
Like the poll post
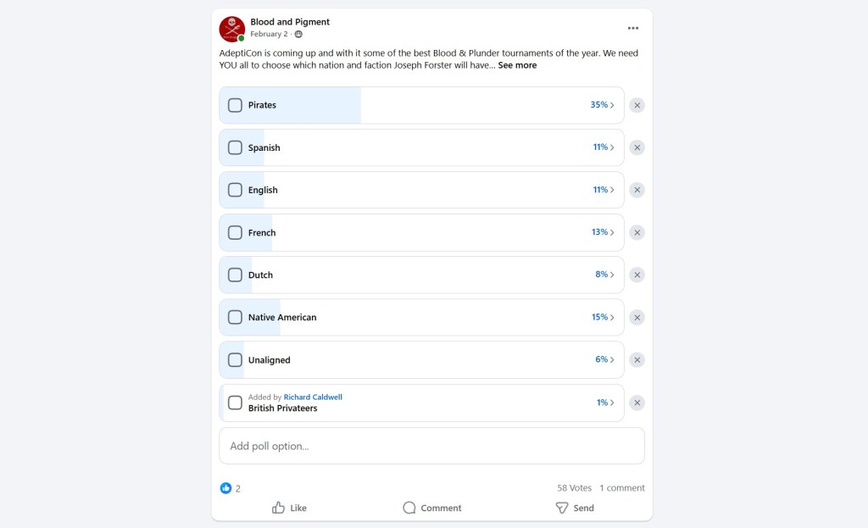click(289, 508)
